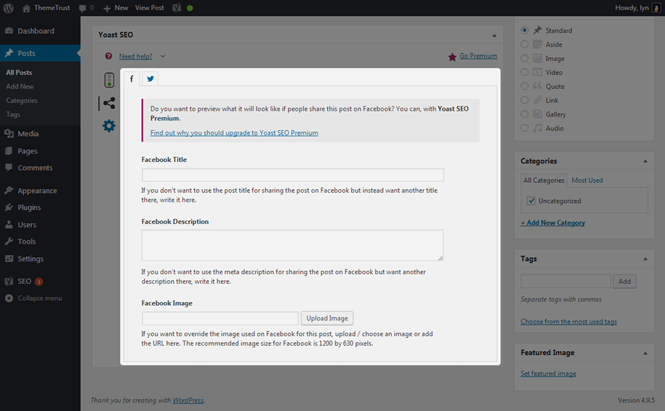
Task: Click the purple Need help question icon
Action: click(108, 56)
